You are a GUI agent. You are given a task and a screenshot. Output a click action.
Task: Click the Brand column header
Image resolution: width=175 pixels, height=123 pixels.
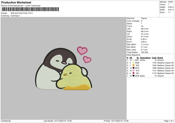pyautogui.click(x=160, y=58)
